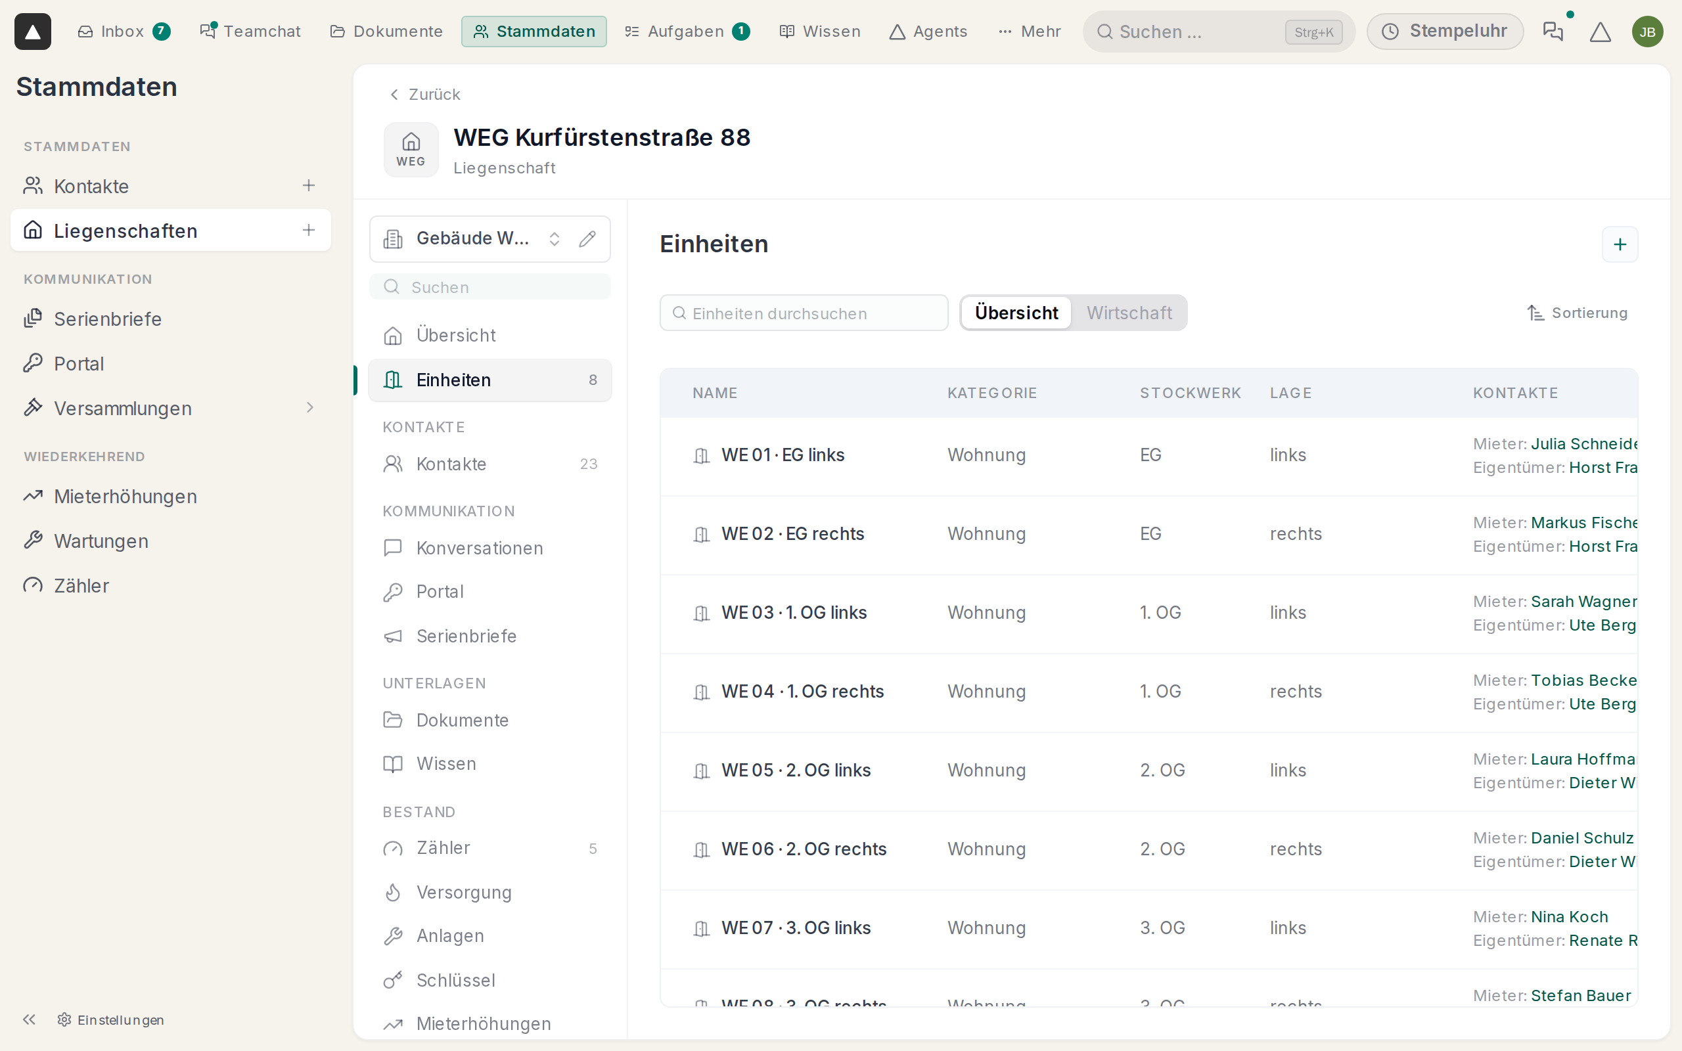
Task: Click the Einstellungen gear icon
Action: point(64,1019)
